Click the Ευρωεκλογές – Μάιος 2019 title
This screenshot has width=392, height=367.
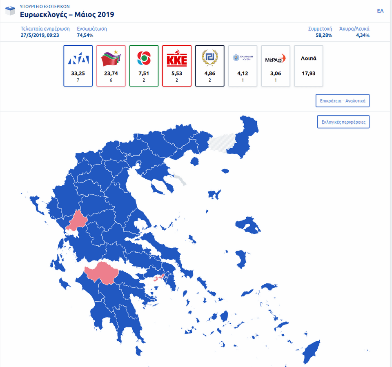coord(67,15)
